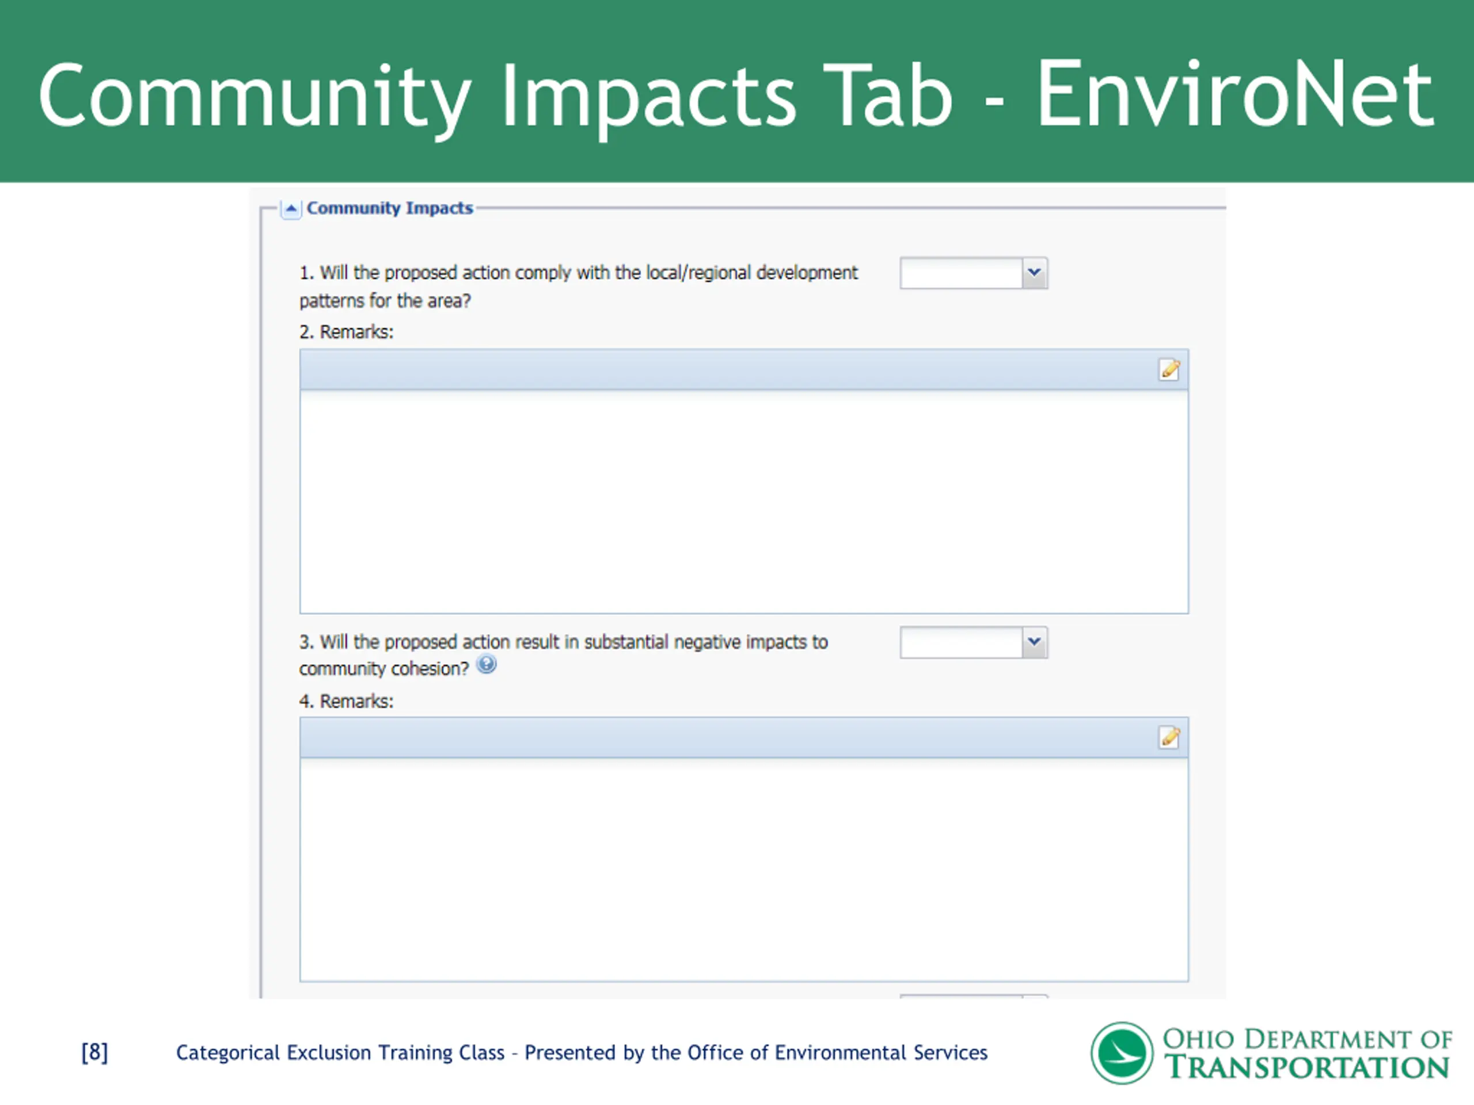Click the slide number [8]
1474x1105 pixels.
point(94,1053)
